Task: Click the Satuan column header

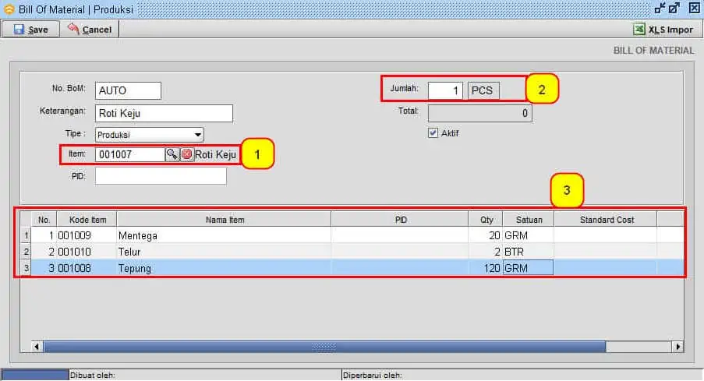Action: point(529,220)
